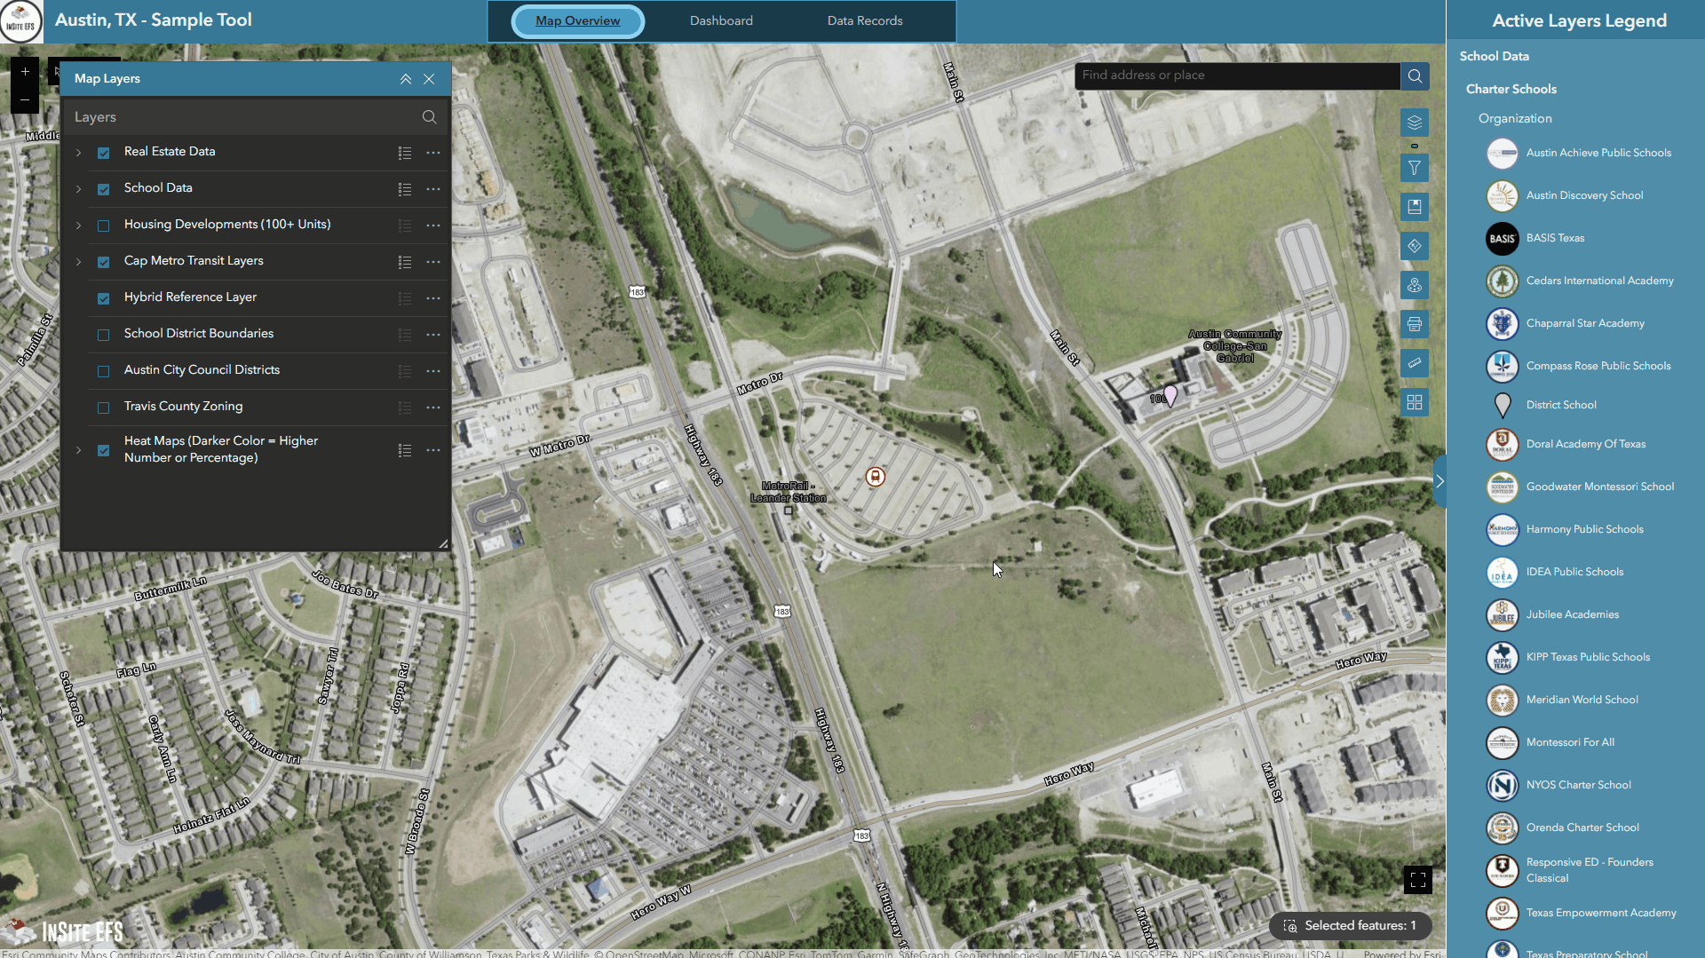1705x958 pixels.
Task: Open options menu for School District Boundaries
Action: [x=433, y=335]
